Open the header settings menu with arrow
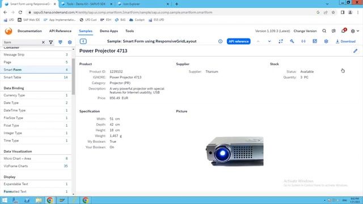This screenshot has height=204, width=363. click(x=354, y=31)
